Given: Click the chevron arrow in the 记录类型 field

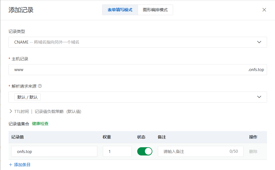Looking at the screenshot, I should [259, 42].
